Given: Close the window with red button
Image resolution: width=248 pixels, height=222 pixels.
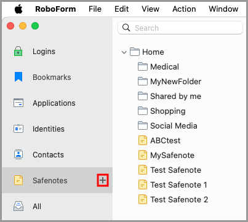Looking at the screenshot, I should coord(10,26).
